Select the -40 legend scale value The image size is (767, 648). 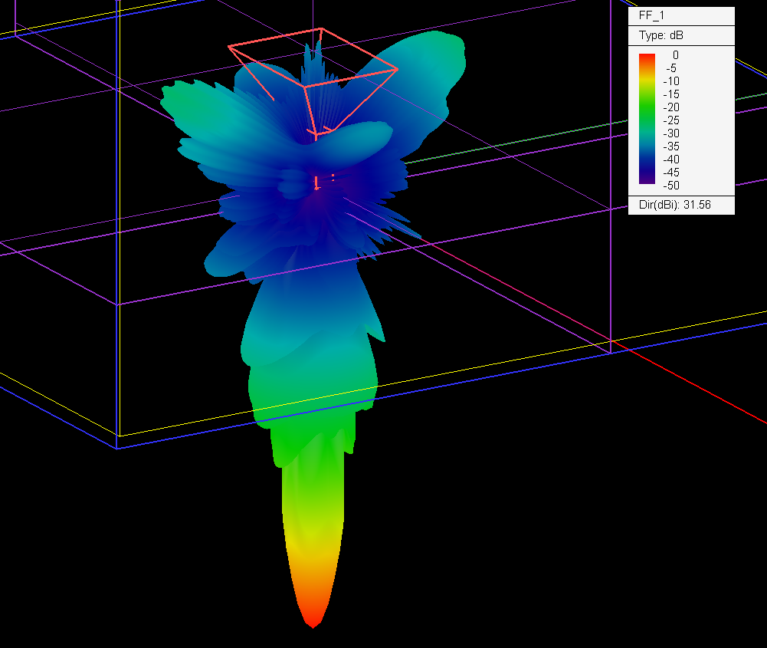click(x=670, y=160)
